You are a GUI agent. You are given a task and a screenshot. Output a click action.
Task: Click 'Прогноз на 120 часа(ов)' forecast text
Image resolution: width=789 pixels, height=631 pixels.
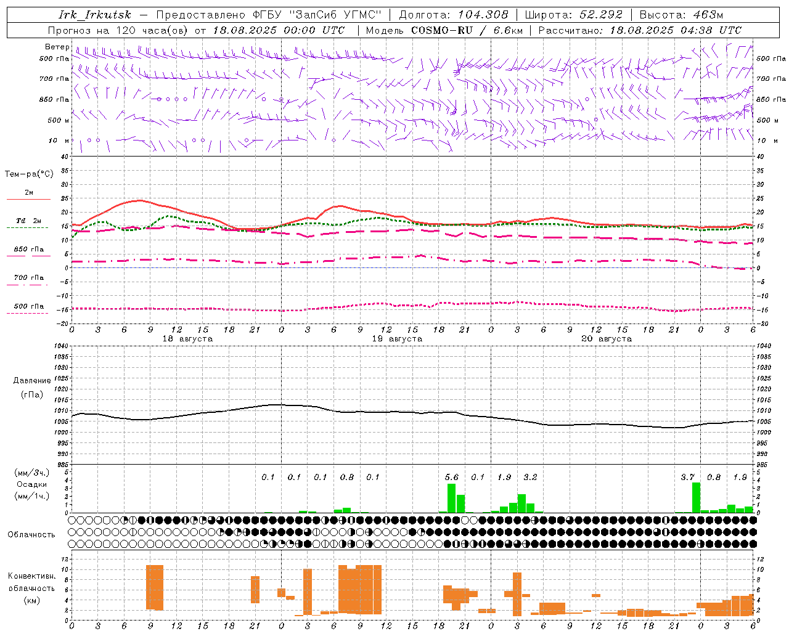coord(118,30)
